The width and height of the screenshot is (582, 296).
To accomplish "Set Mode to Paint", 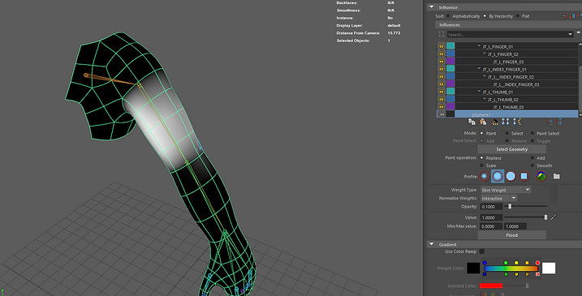I will (x=482, y=133).
